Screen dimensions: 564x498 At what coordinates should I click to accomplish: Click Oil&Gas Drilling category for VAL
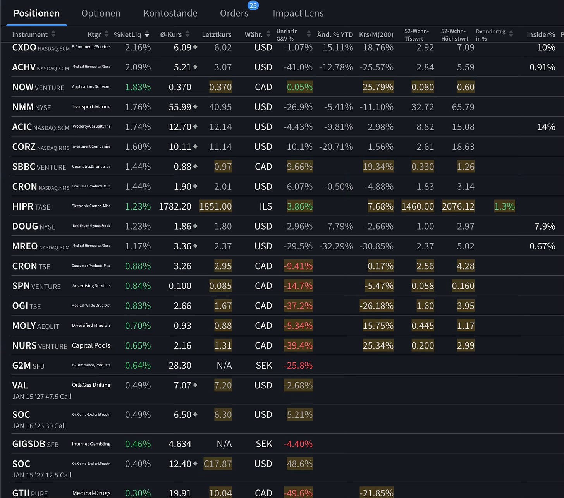tap(91, 385)
